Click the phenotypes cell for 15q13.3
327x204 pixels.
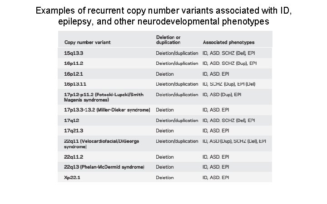coord(229,53)
